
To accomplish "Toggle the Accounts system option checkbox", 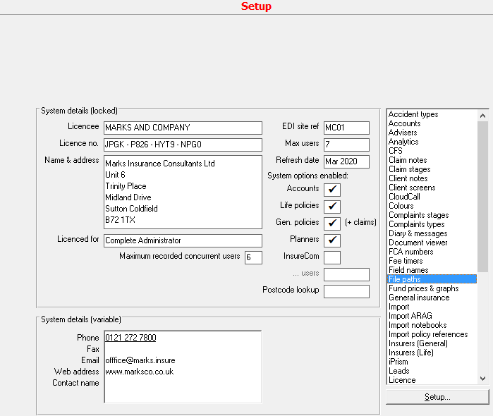I will 332,190.
